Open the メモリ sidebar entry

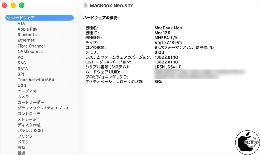click(23, 142)
